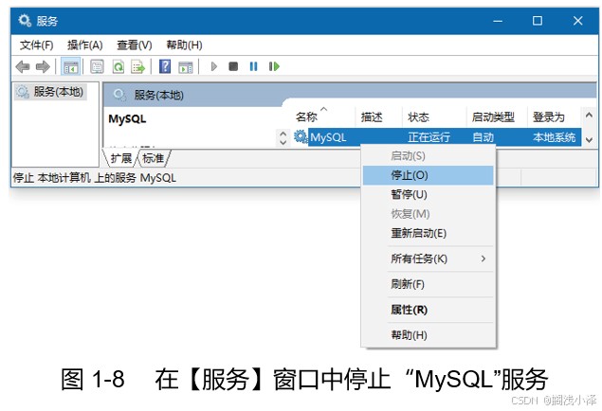Select the MySQL service name cell
The image size is (602, 411).
(x=328, y=137)
